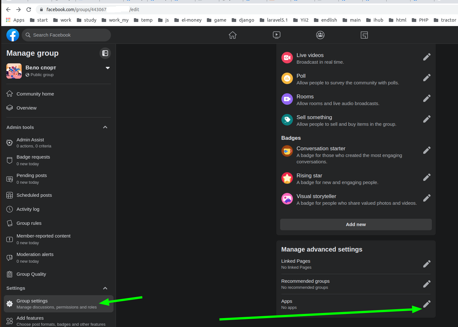Open Admin Assist
458x327 pixels.
tap(59, 143)
